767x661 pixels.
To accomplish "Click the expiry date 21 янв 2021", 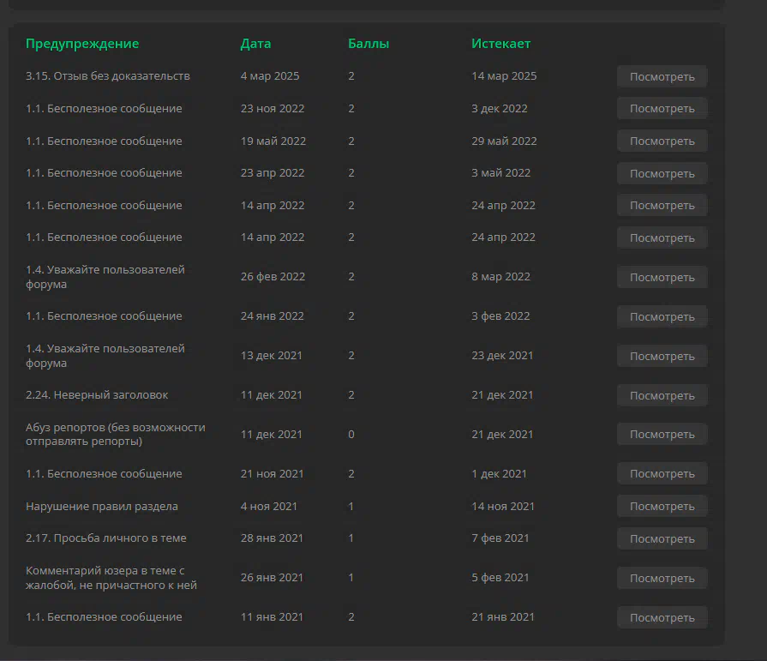I will click(503, 617).
